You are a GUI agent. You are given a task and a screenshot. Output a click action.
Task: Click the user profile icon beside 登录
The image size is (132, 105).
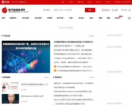[x=122, y=10]
